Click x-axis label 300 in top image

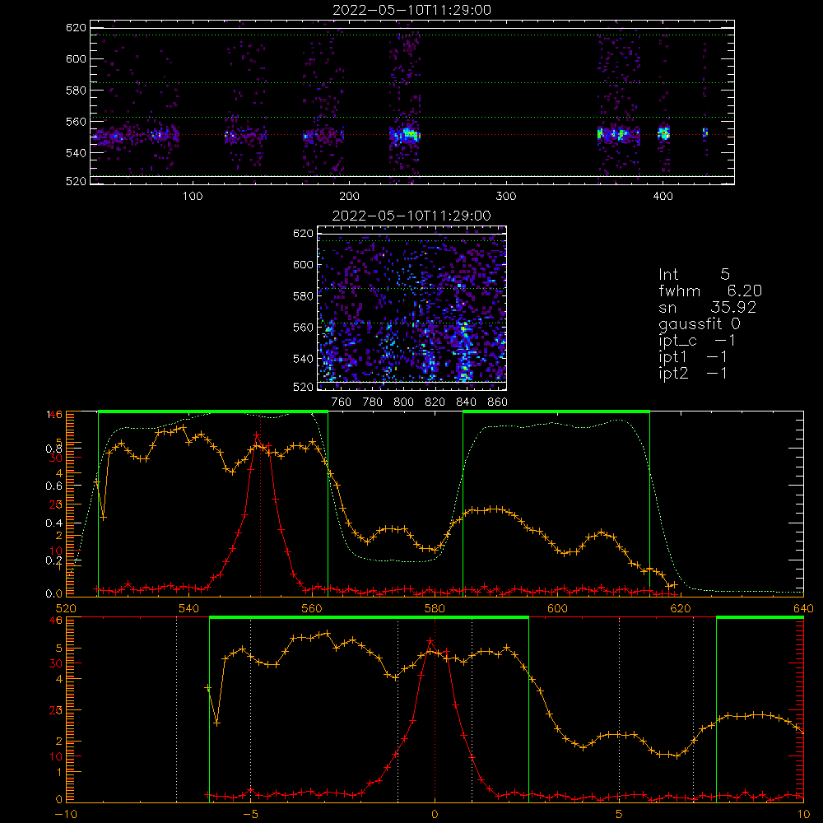[x=506, y=197]
